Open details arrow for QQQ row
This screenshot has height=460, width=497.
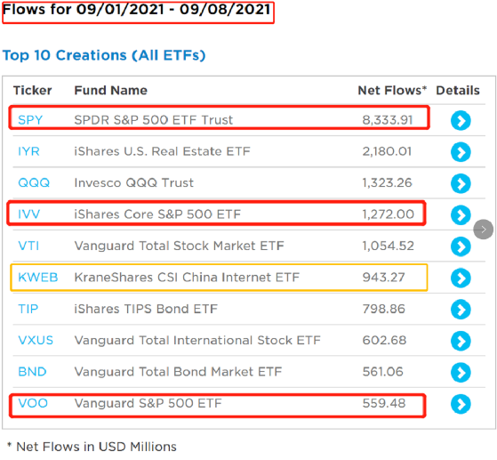(x=461, y=183)
